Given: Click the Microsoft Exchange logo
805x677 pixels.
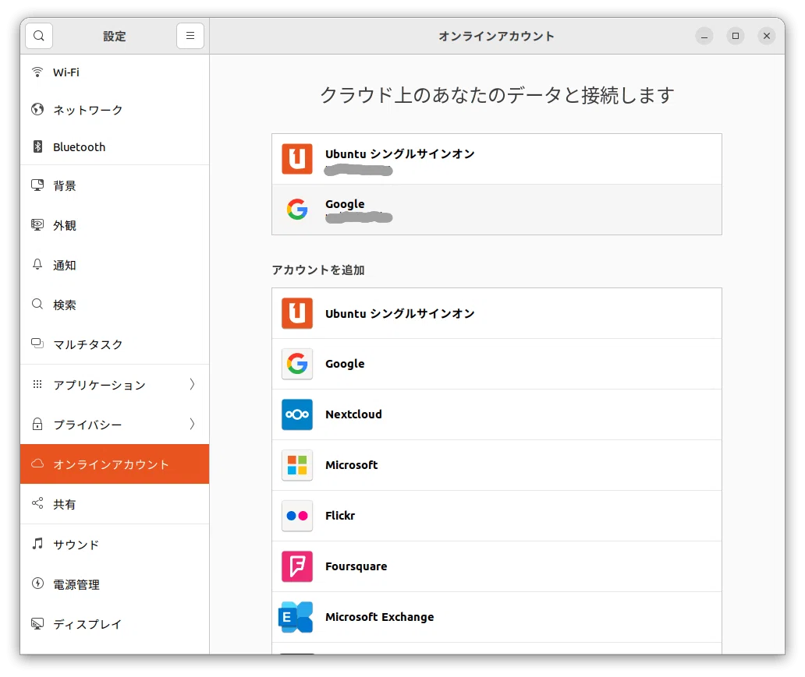Looking at the screenshot, I should (296, 617).
